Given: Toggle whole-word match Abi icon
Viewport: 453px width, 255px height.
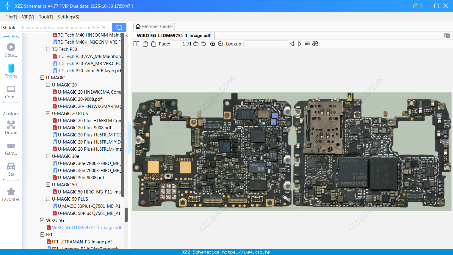Looking at the screenshot, I should point(308,44).
